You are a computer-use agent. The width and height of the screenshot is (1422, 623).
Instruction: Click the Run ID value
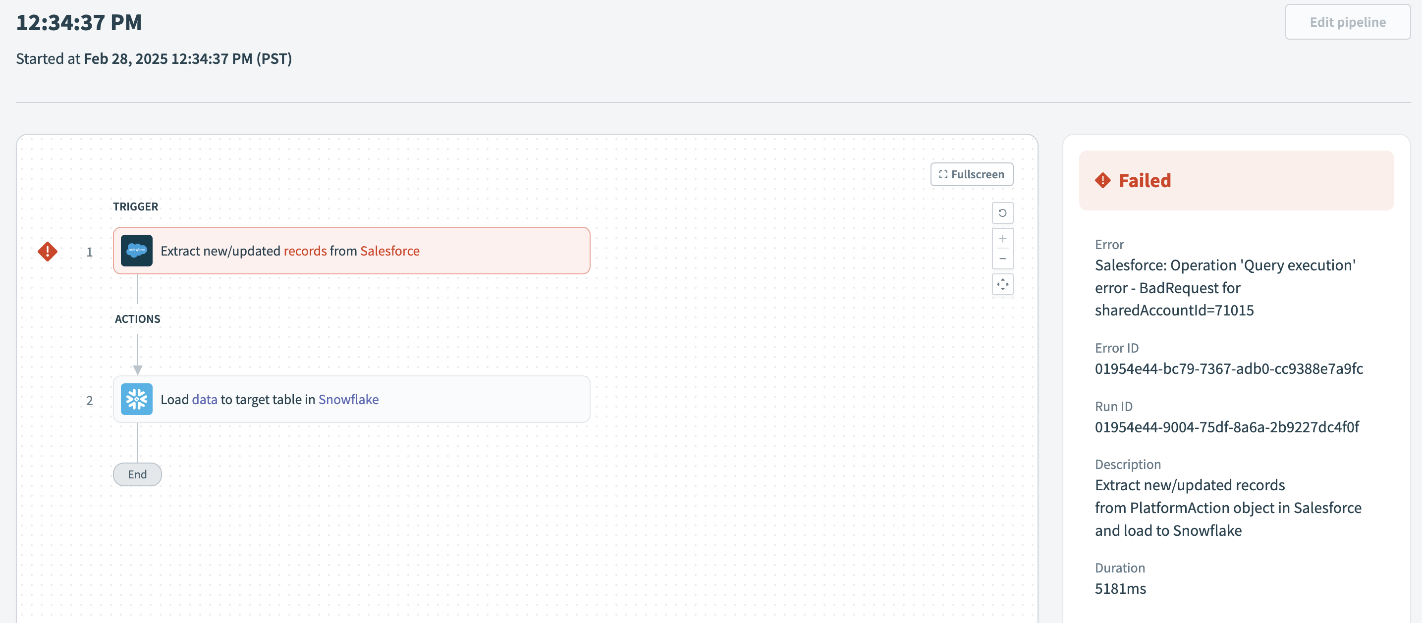(1228, 426)
